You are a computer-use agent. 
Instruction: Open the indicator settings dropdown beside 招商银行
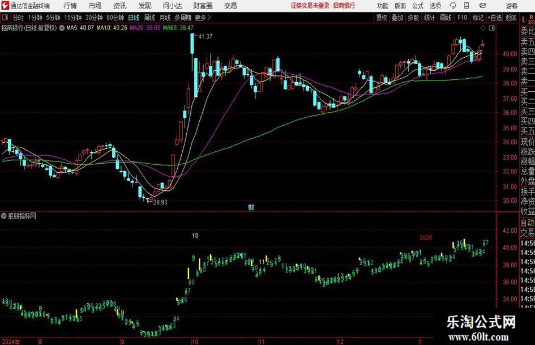point(62,28)
